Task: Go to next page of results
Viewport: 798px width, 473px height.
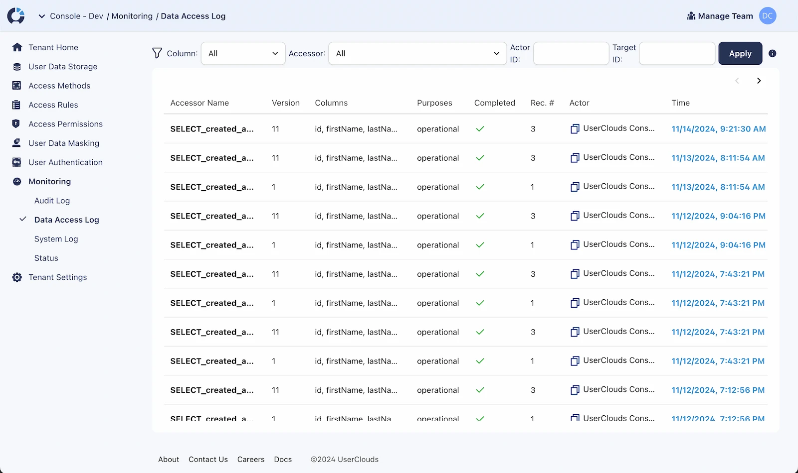Action: [x=759, y=81]
